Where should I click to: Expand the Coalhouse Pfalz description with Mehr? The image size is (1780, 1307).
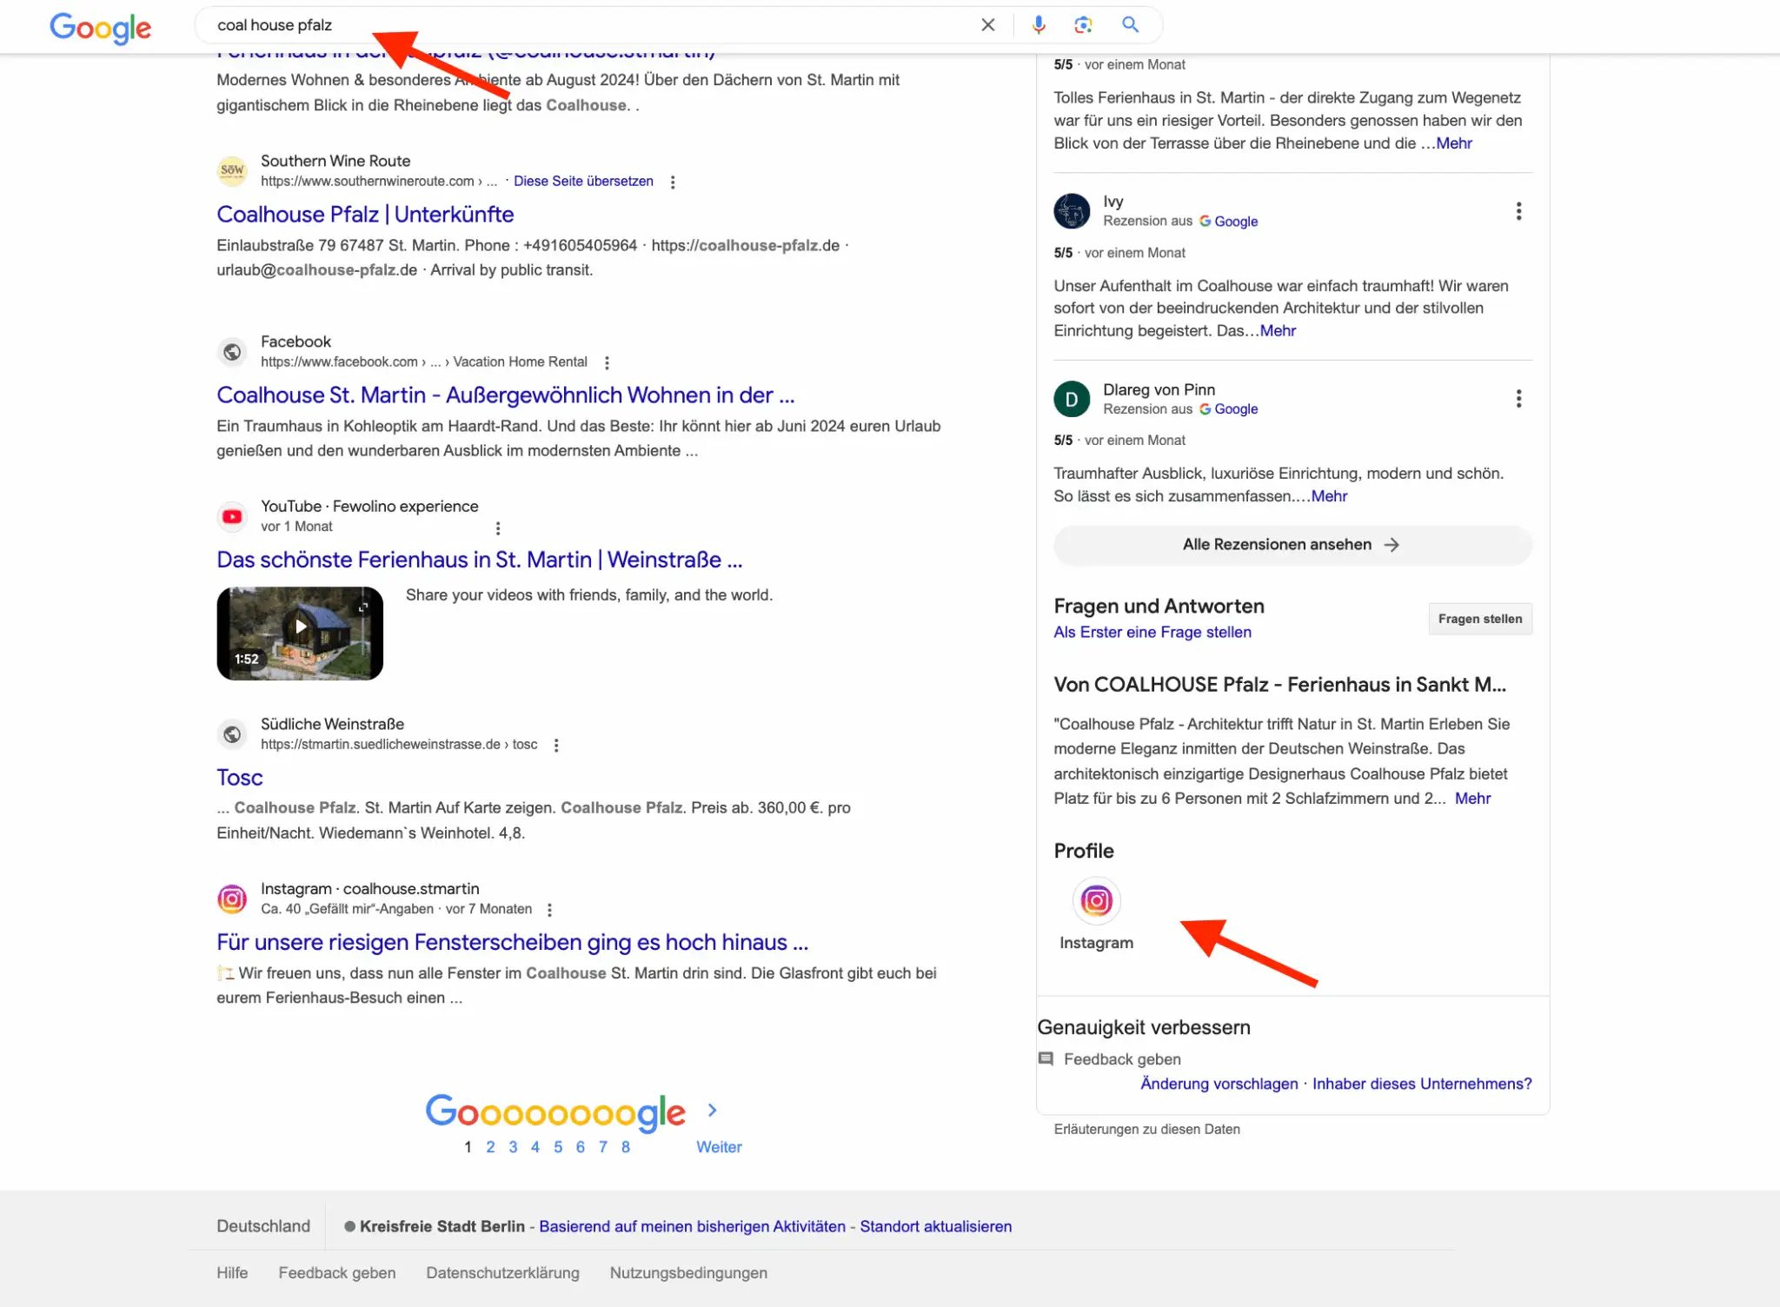pyautogui.click(x=1473, y=799)
